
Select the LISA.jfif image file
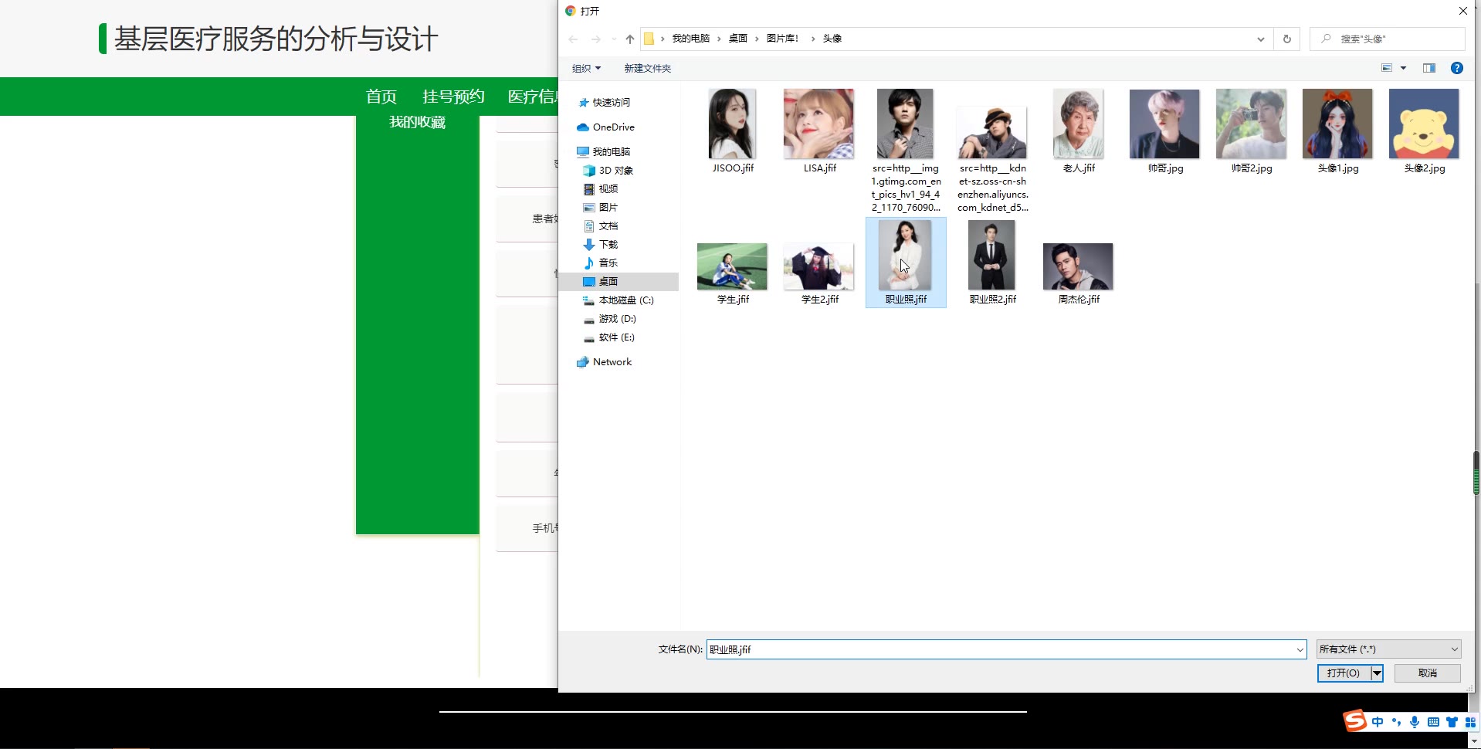(819, 131)
